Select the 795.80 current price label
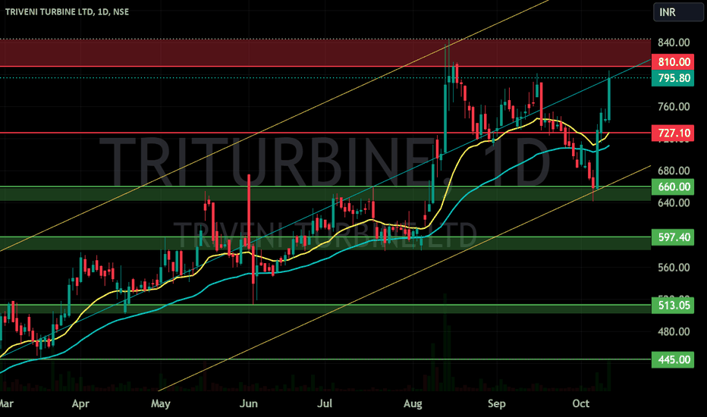Screen dimensions: 707x417 coord(673,78)
